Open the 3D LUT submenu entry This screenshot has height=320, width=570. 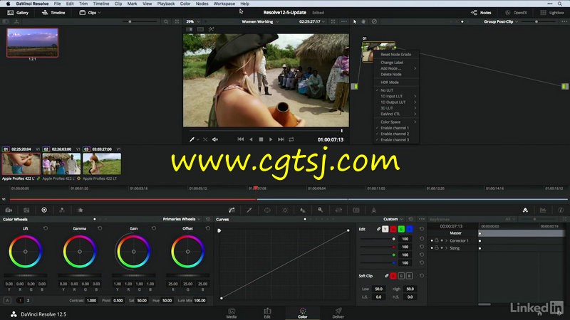click(x=396, y=108)
